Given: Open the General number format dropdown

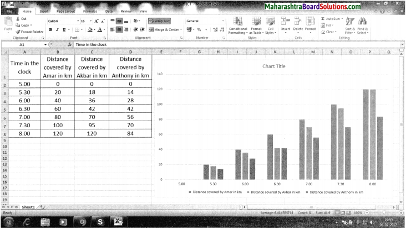Looking at the screenshot, I should (223, 21).
